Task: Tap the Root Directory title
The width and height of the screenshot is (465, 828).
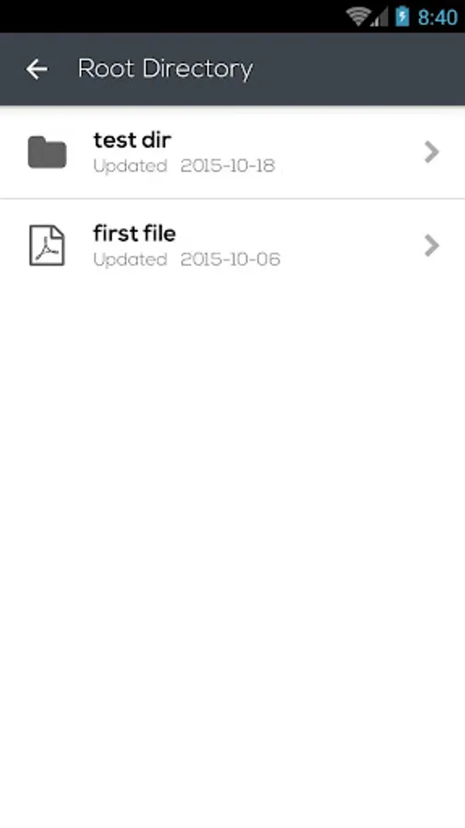Action: pyautogui.click(x=165, y=69)
